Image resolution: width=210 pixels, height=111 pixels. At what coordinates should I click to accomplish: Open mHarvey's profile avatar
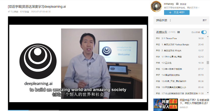pos(156,6)
